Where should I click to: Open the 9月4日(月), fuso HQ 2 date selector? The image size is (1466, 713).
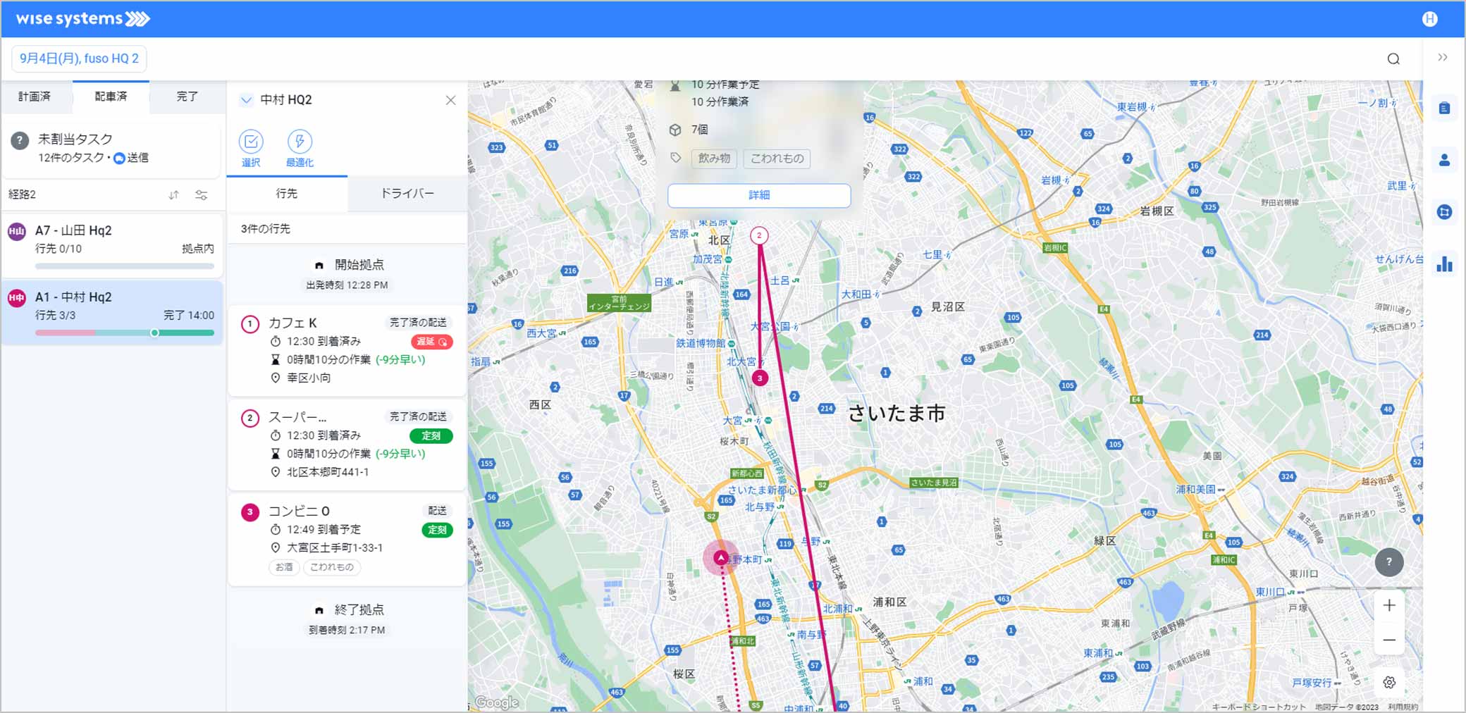(x=79, y=58)
